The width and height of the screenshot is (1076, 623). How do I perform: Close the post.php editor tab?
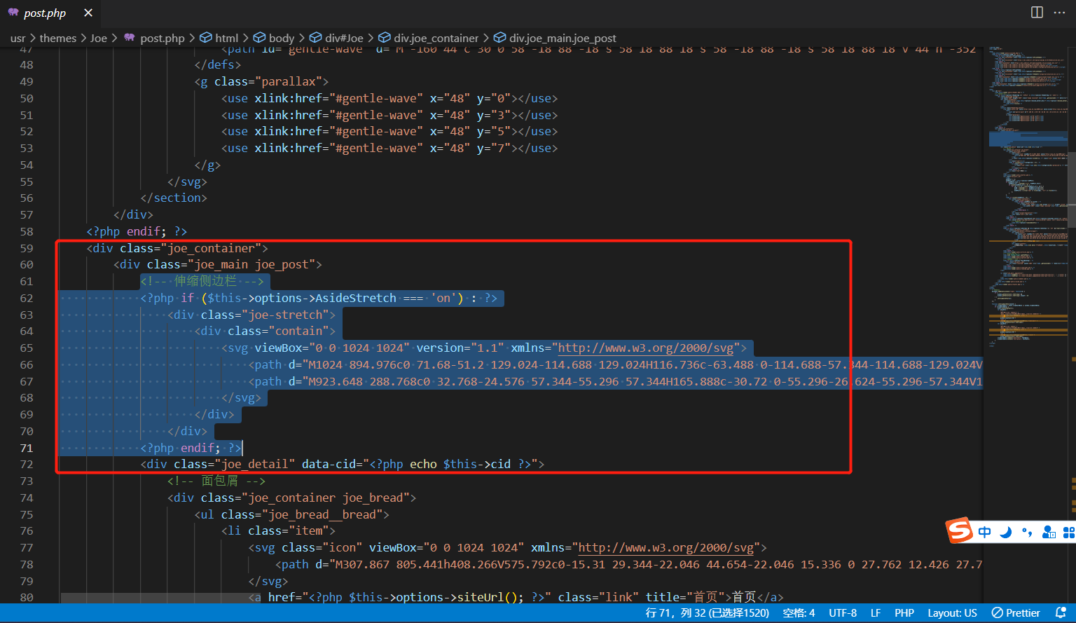point(88,13)
